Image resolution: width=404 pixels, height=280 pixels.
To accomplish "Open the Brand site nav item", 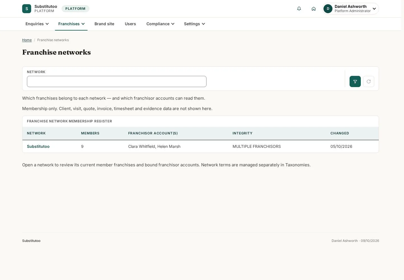I will [104, 24].
